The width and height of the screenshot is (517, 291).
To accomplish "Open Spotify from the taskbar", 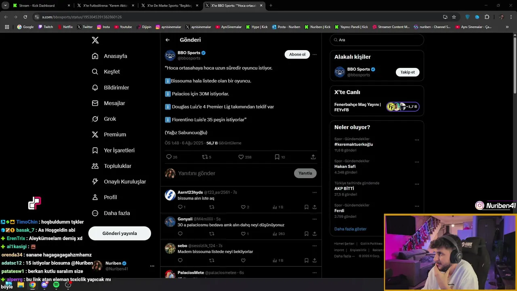I will tap(56, 285).
